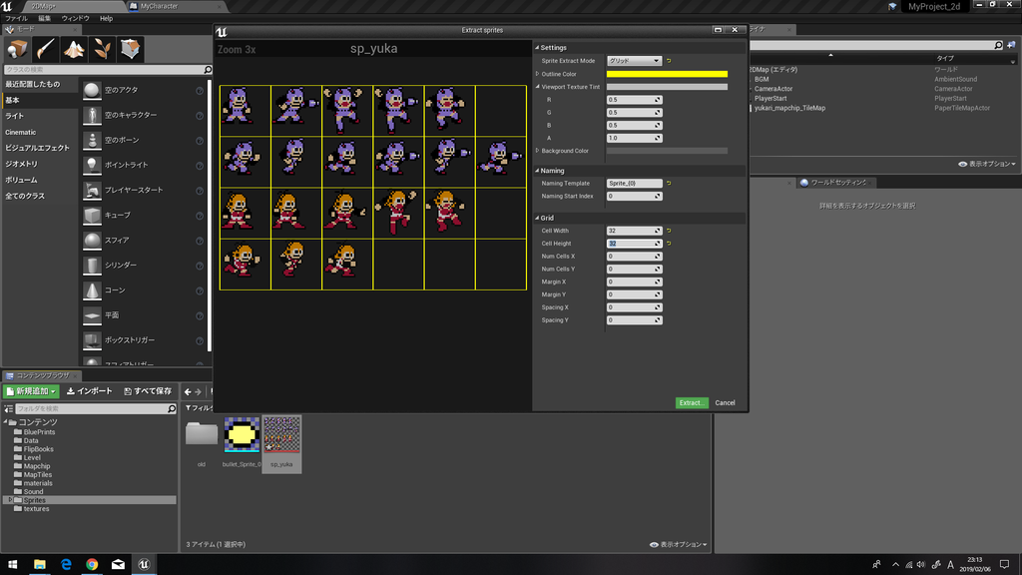Image resolution: width=1022 pixels, height=575 pixels.
Task: Open the Windows Start menu
Action: point(12,565)
